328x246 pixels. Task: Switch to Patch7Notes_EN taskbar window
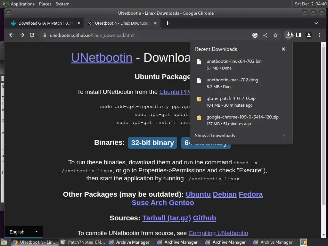click(83, 242)
